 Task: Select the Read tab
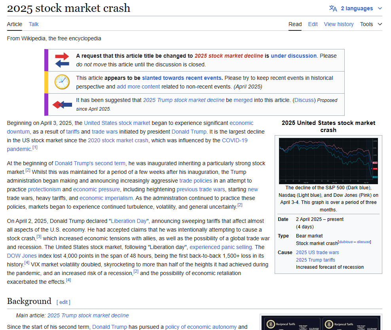click(x=295, y=24)
